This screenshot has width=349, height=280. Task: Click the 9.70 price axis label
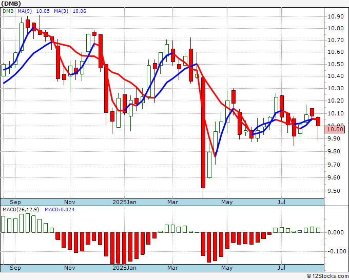[334, 165]
